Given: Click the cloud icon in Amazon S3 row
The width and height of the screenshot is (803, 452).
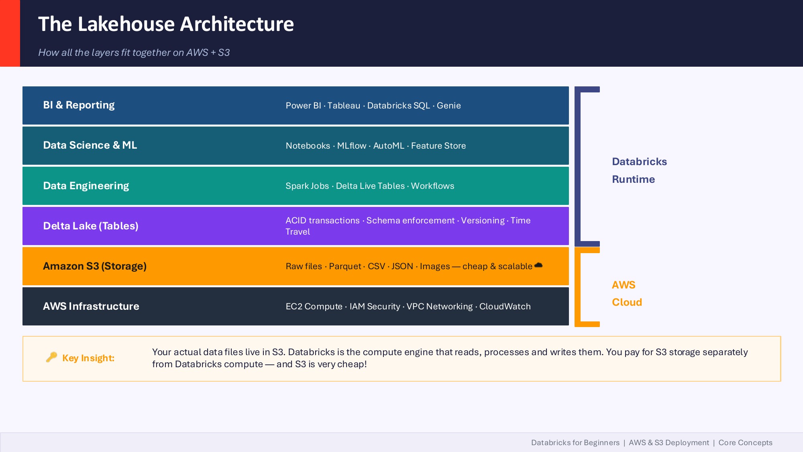Looking at the screenshot, I should [x=538, y=265].
